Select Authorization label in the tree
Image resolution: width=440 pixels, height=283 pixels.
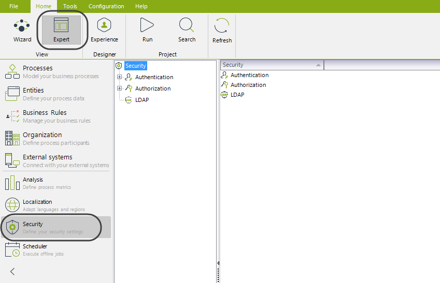pyautogui.click(x=153, y=88)
